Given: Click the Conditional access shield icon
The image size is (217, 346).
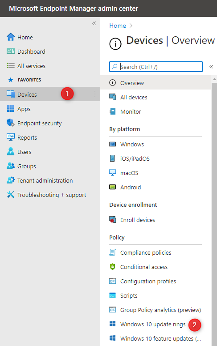Looking at the screenshot, I should [x=112, y=267].
